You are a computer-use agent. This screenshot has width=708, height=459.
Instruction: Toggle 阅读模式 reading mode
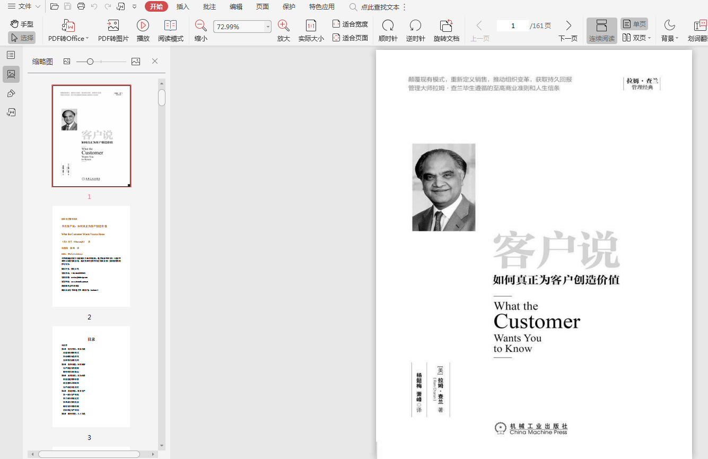[x=171, y=31]
